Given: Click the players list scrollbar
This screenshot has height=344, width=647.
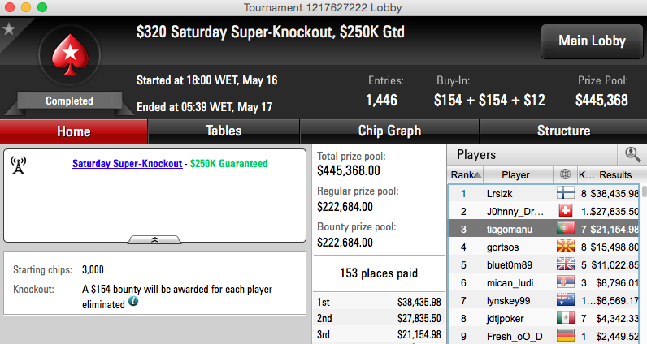Looking at the screenshot, I should coord(644,264).
